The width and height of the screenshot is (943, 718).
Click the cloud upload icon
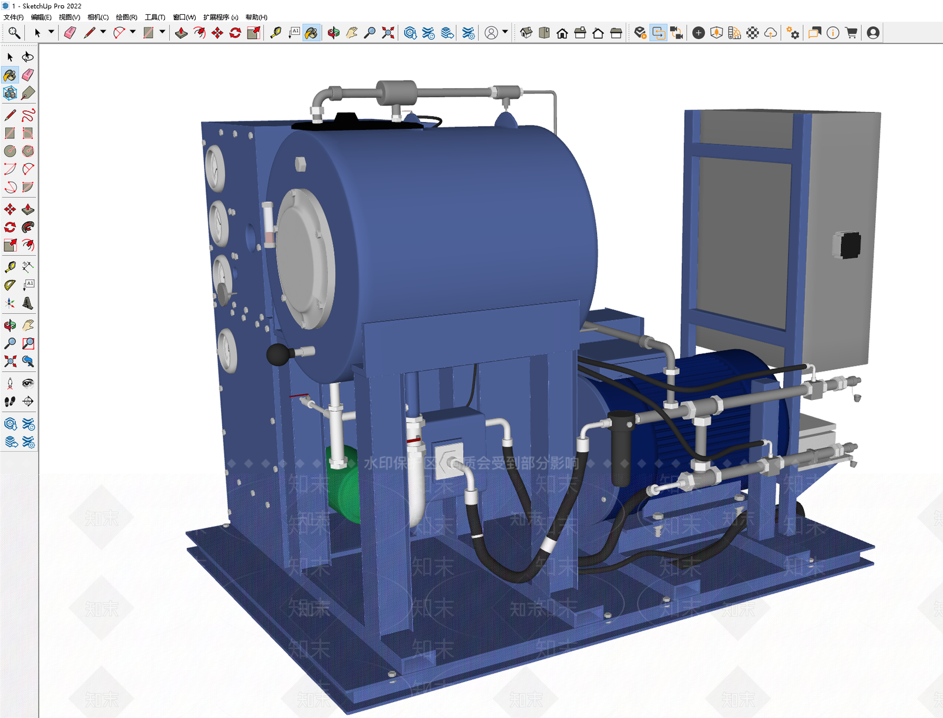pos(770,33)
